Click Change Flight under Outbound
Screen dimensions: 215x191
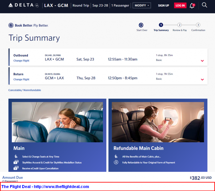(21, 61)
